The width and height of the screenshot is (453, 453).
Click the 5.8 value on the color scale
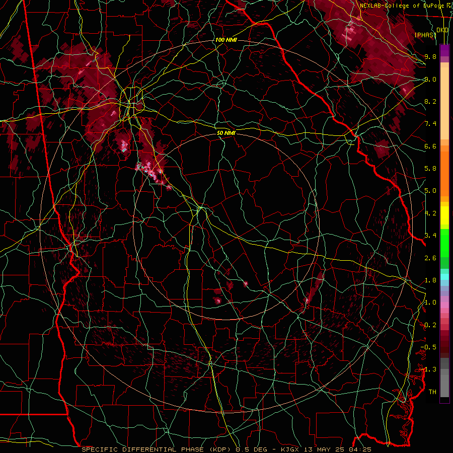pos(430,169)
